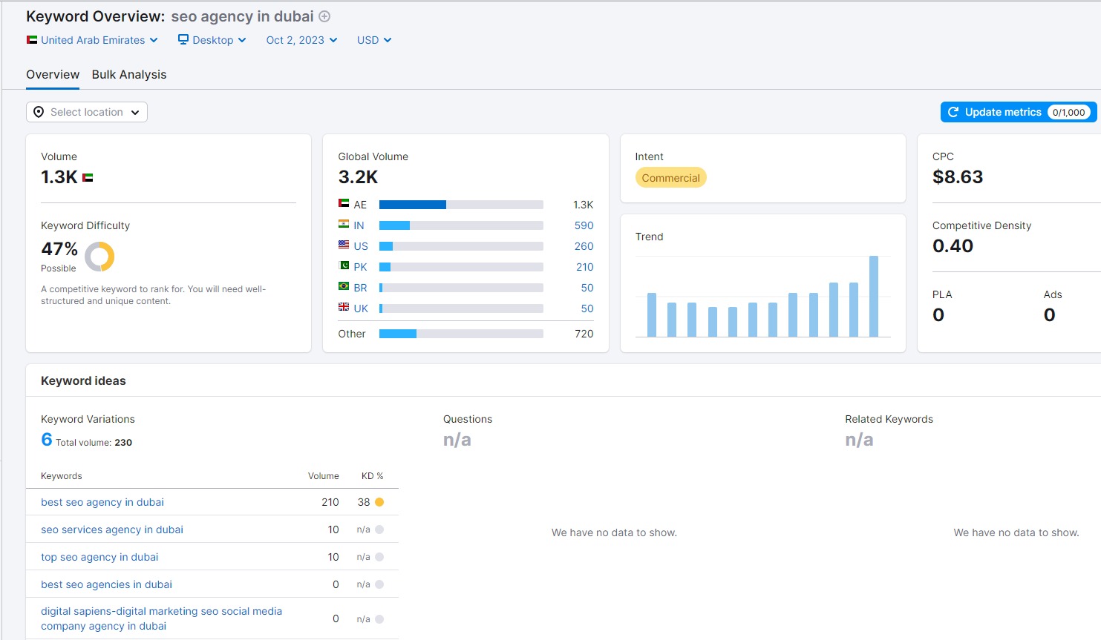Click the Other volume bar
The height and width of the screenshot is (640, 1101).
click(461, 334)
